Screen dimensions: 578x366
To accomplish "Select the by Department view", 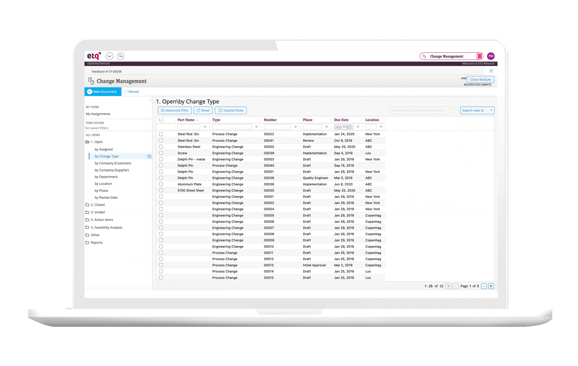I will 106,177.
